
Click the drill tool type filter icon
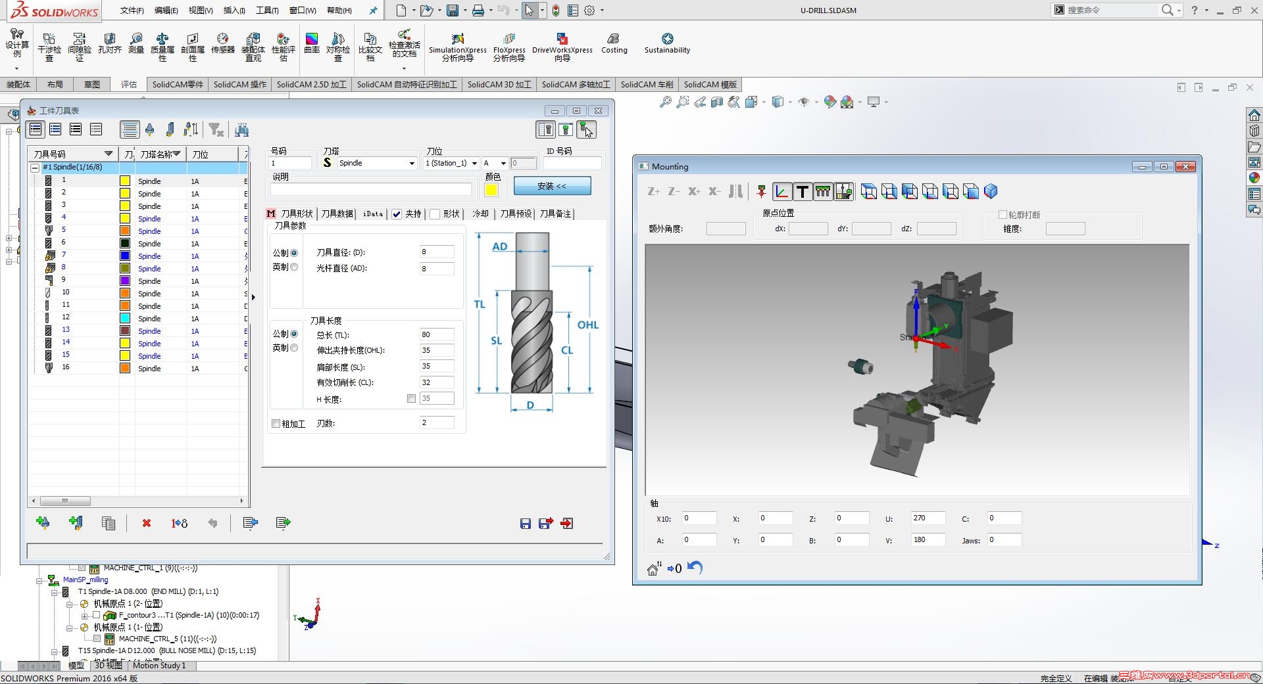tap(150, 130)
